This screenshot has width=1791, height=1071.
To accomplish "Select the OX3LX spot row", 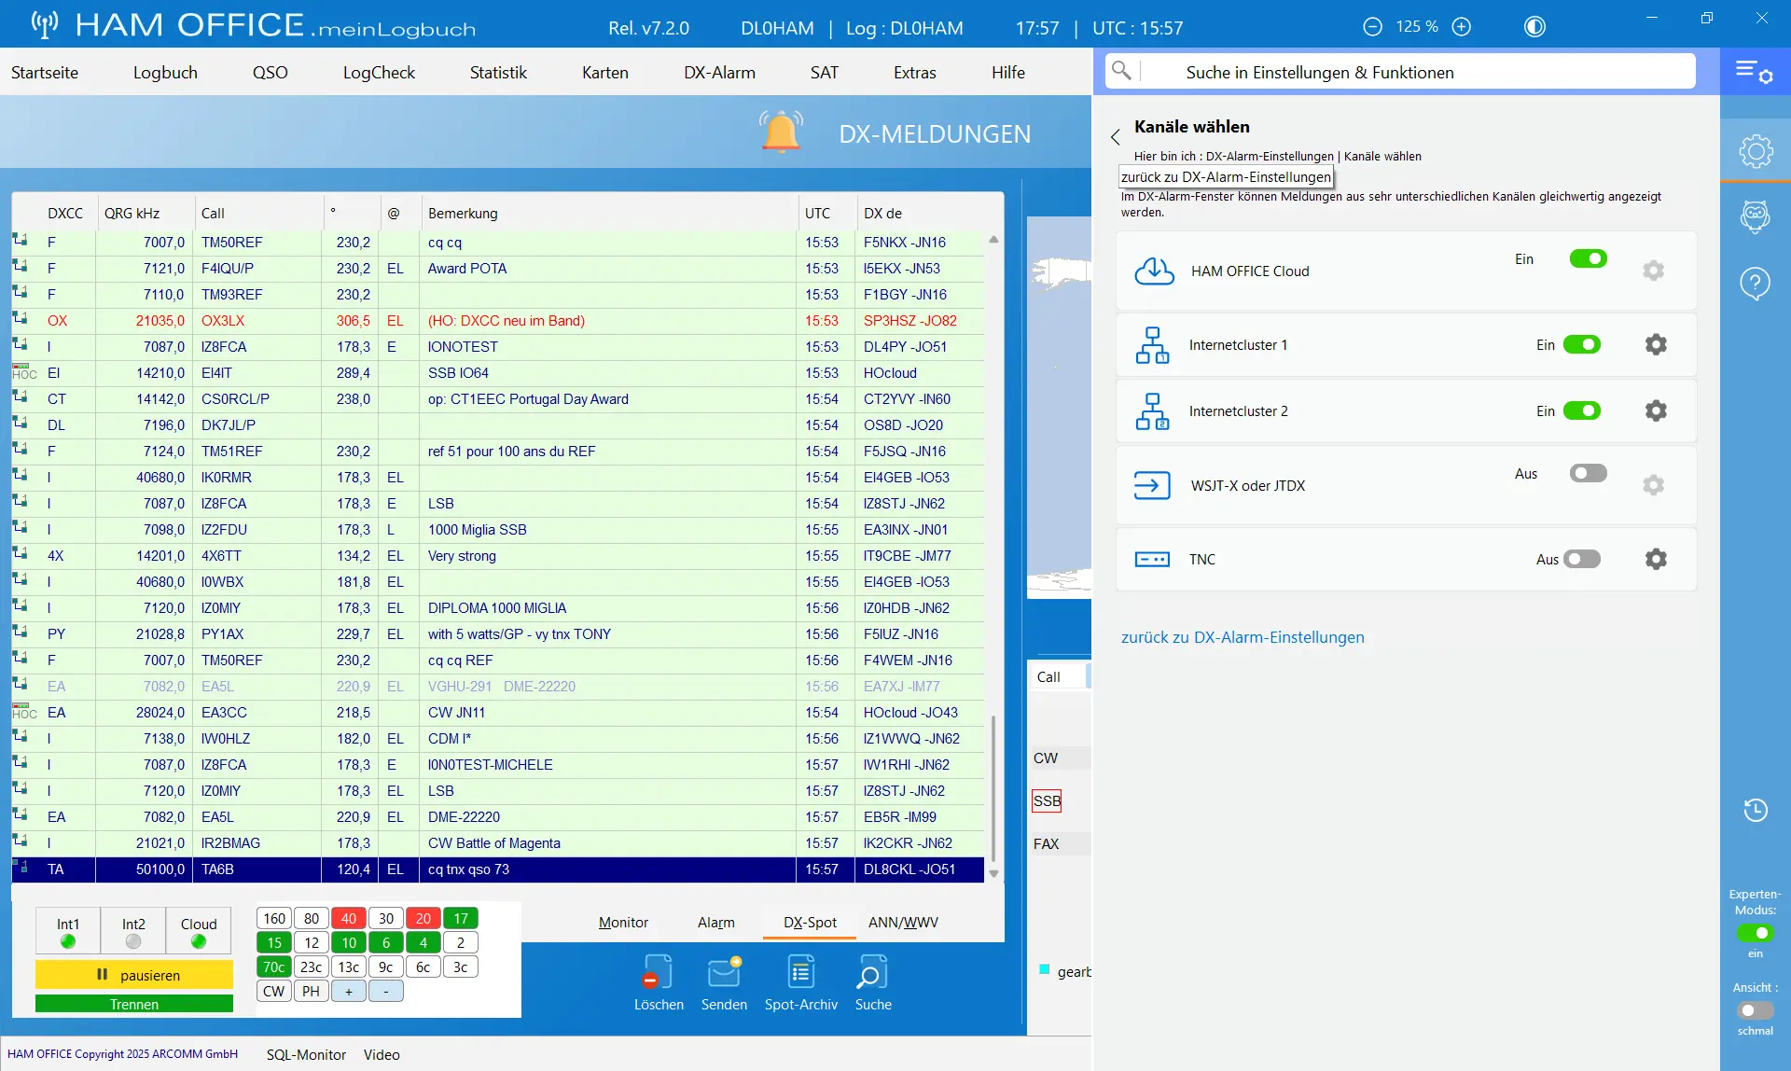I will 497,320.
